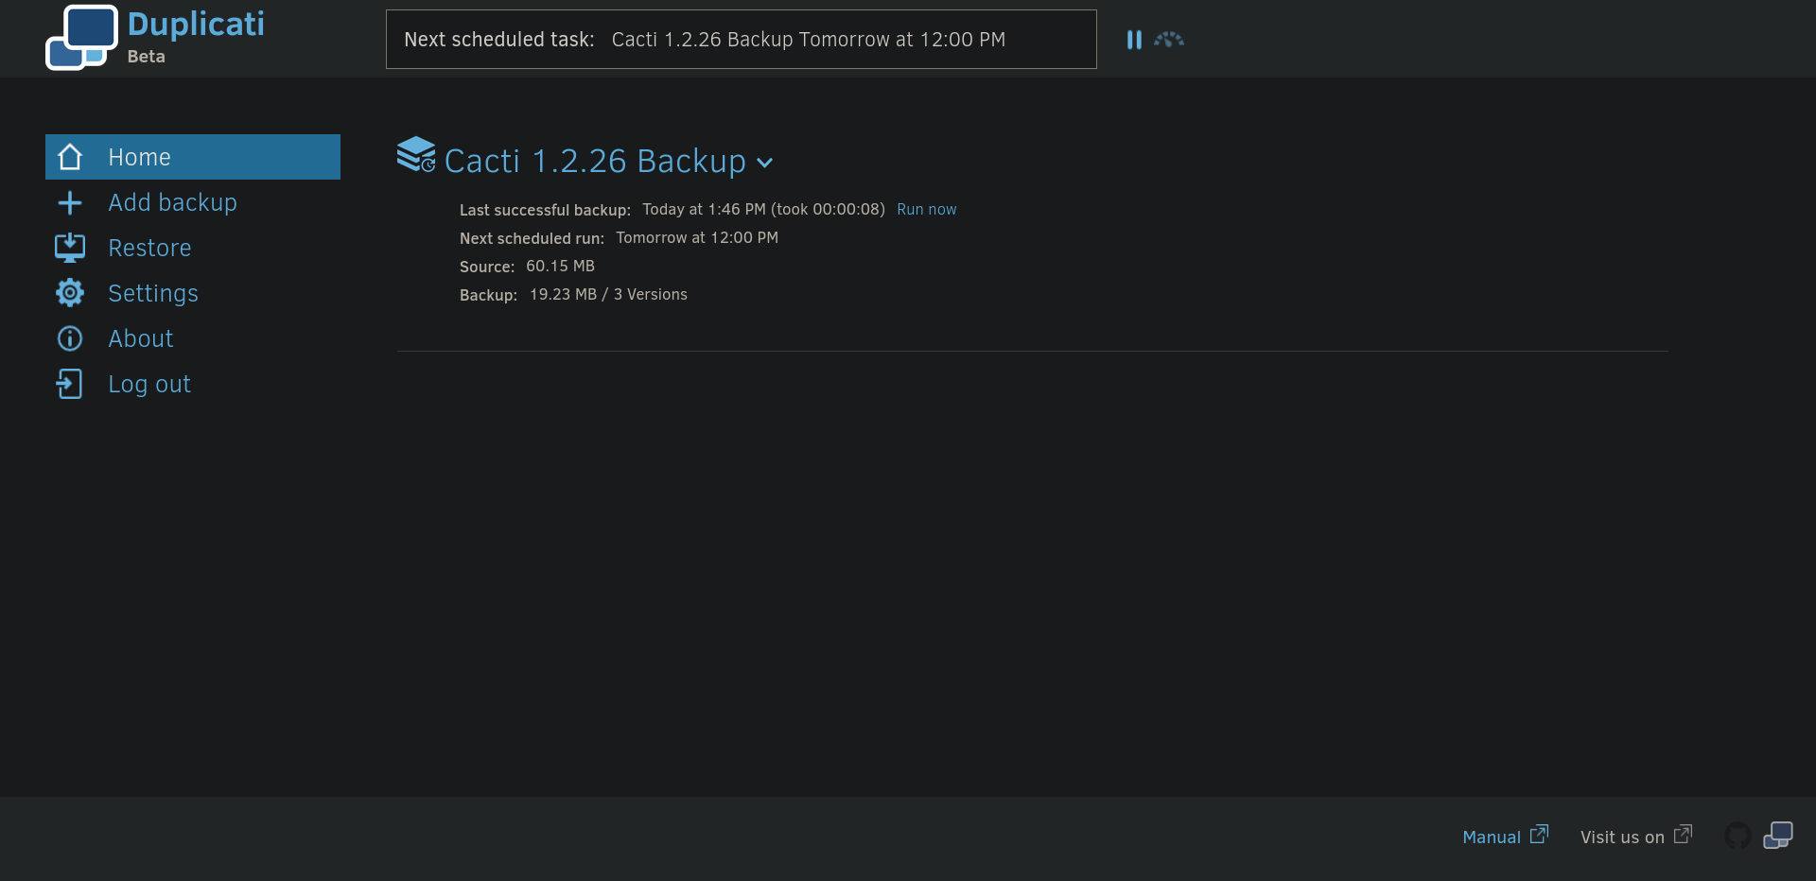1816x881 pixels.
Task: Open the Duplicati forum icon in the footer
Action: pyautogui.click(x=1778, y=836)
